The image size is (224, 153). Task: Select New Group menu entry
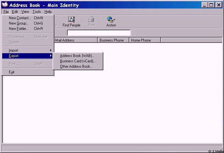pyautogui.click(x=18, y=23)
